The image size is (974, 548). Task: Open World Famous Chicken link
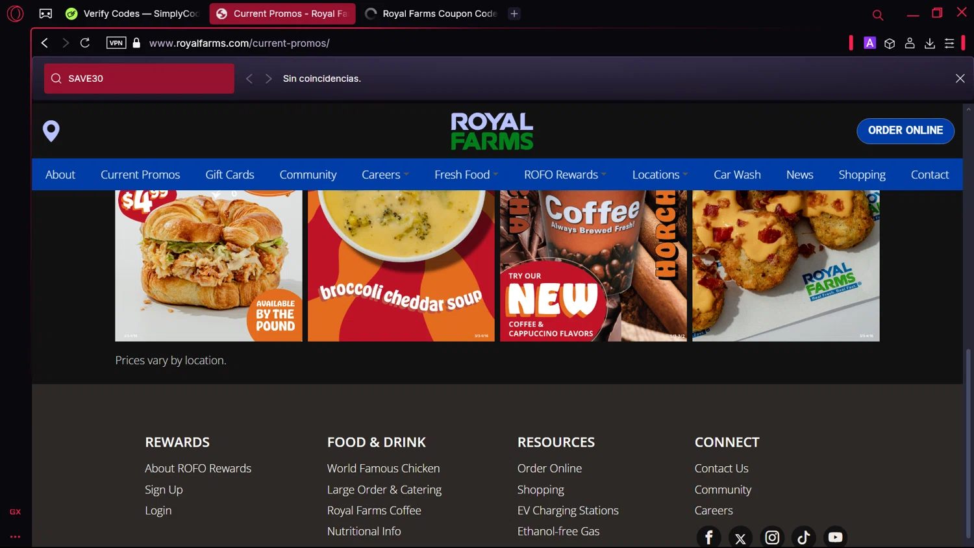[x=383, y=468]
